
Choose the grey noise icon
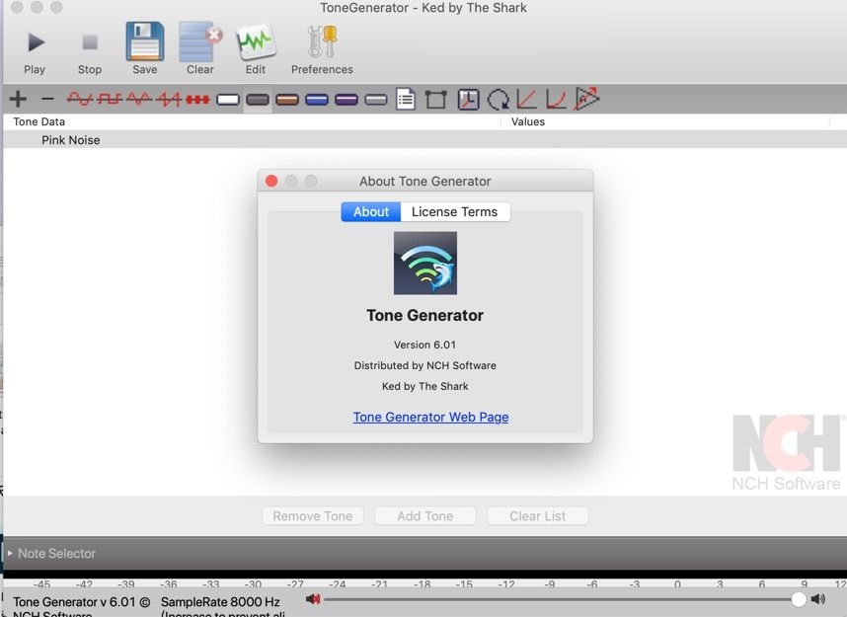point(257,100)
